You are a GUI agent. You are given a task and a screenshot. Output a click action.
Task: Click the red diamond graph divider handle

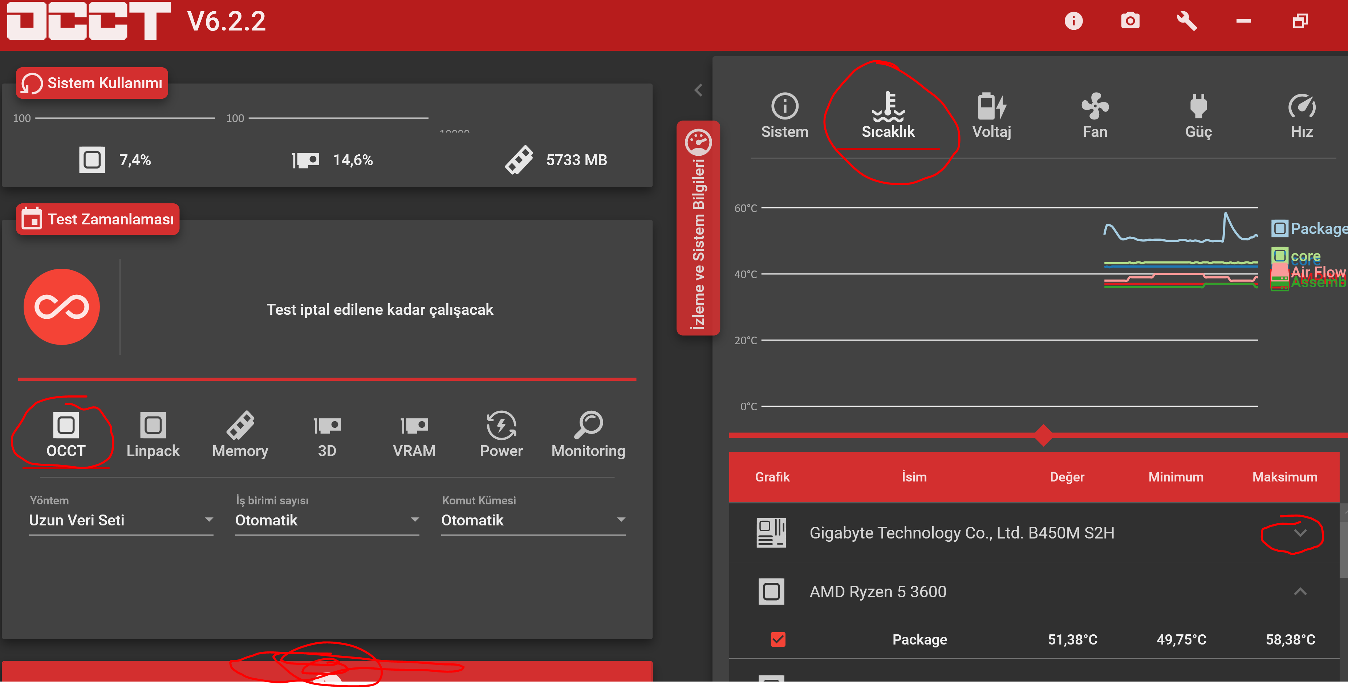pos(1043,435)
